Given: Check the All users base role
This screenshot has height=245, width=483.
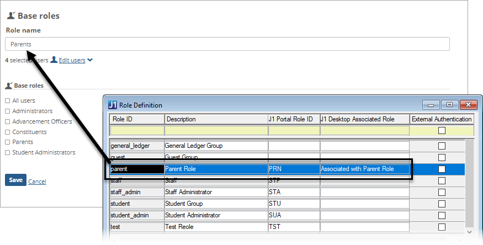Looking at the screenshot, I should point(8,100).
